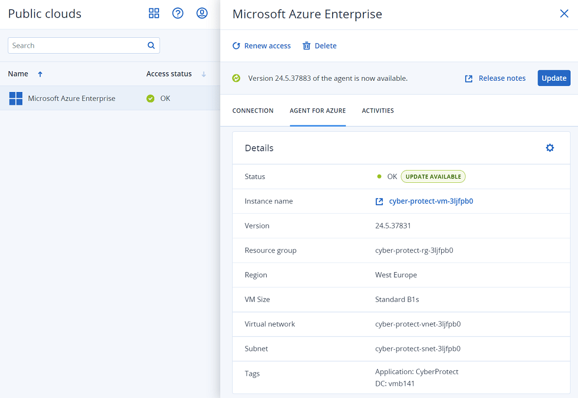Image resolution: width=578 pixels, height=398 pixels.
Task: Open Details settings gear icon
Action: click(550, 148)
